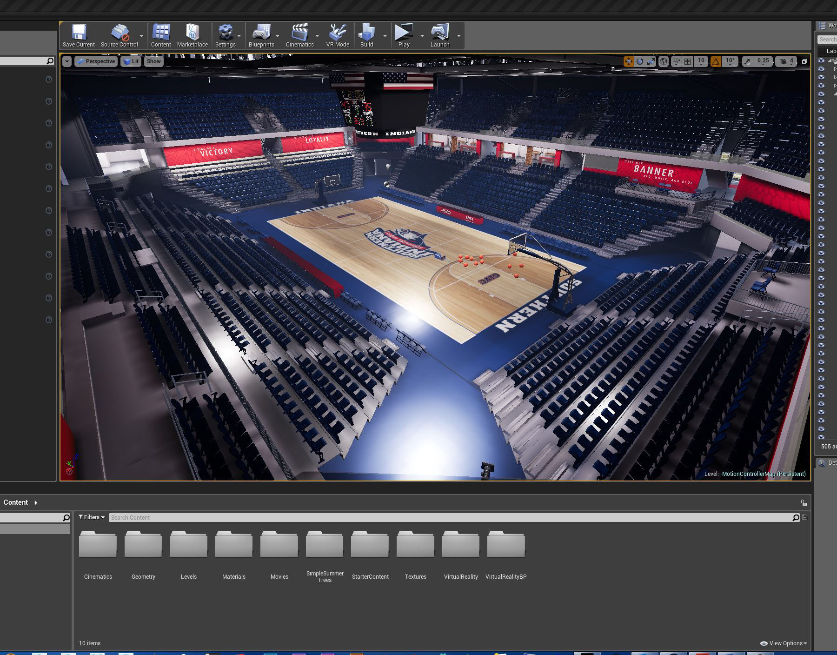Select the Levels folder

coord(188,555)
